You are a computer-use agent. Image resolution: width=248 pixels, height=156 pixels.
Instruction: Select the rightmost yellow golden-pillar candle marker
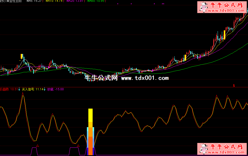pyautogui.click(x=224, y=35)
